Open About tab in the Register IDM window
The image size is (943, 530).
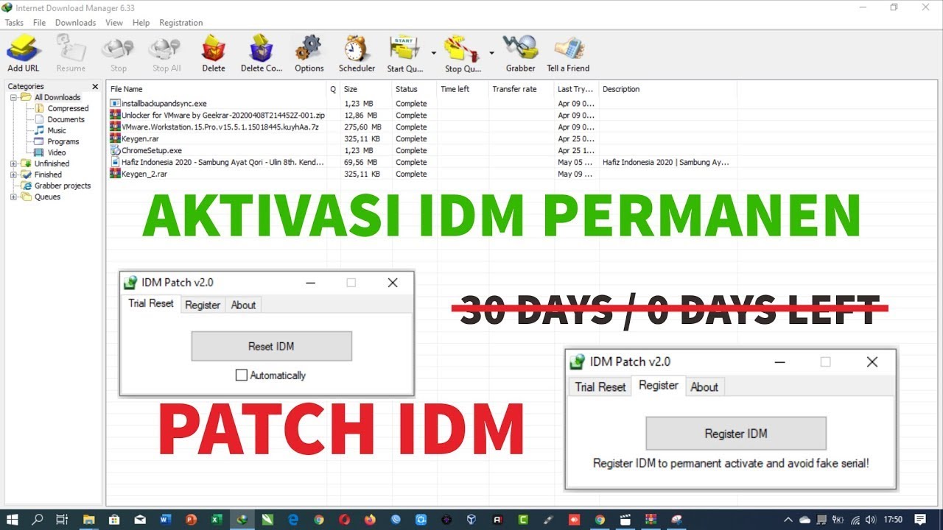coord(704,386)
